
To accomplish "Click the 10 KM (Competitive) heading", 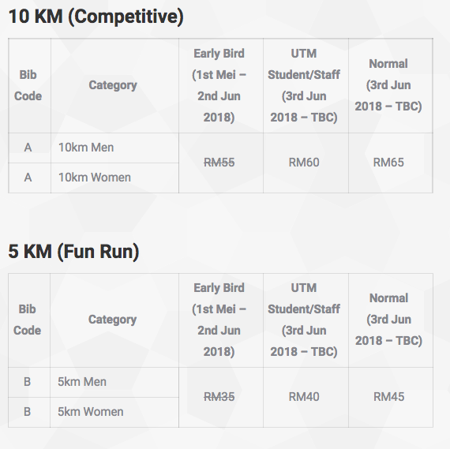I will click(96, 17).
